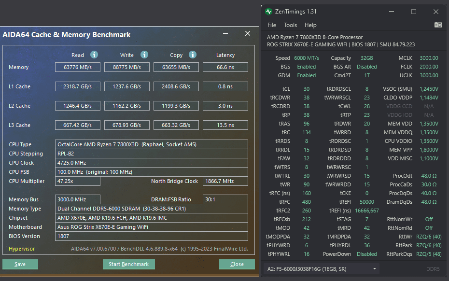
Task: Click the tPHYRDL value 36
Action: (x=367, y=245)
